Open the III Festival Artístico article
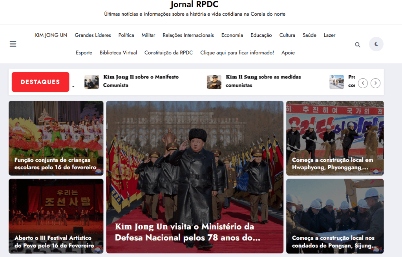The width and height of the screenshot is (402, 257). 53,242
